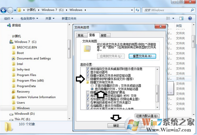The height and width of the screenshot is (135, 197).
Task: Click the 搜索 Windows search field
Action: click(166, 10)
